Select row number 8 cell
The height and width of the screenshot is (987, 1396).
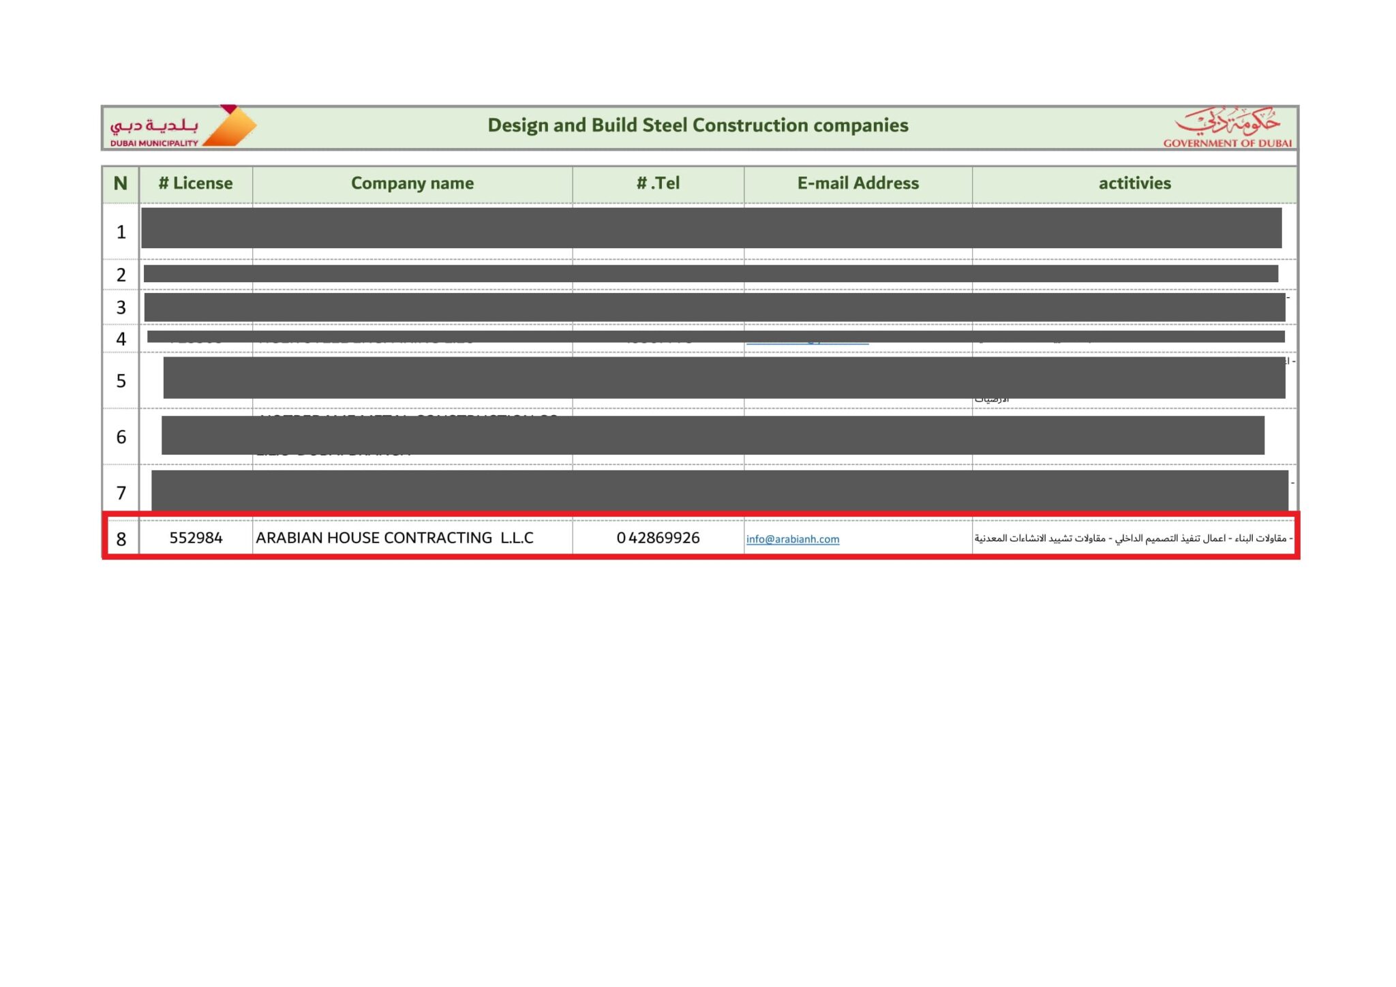pos(121,539)
